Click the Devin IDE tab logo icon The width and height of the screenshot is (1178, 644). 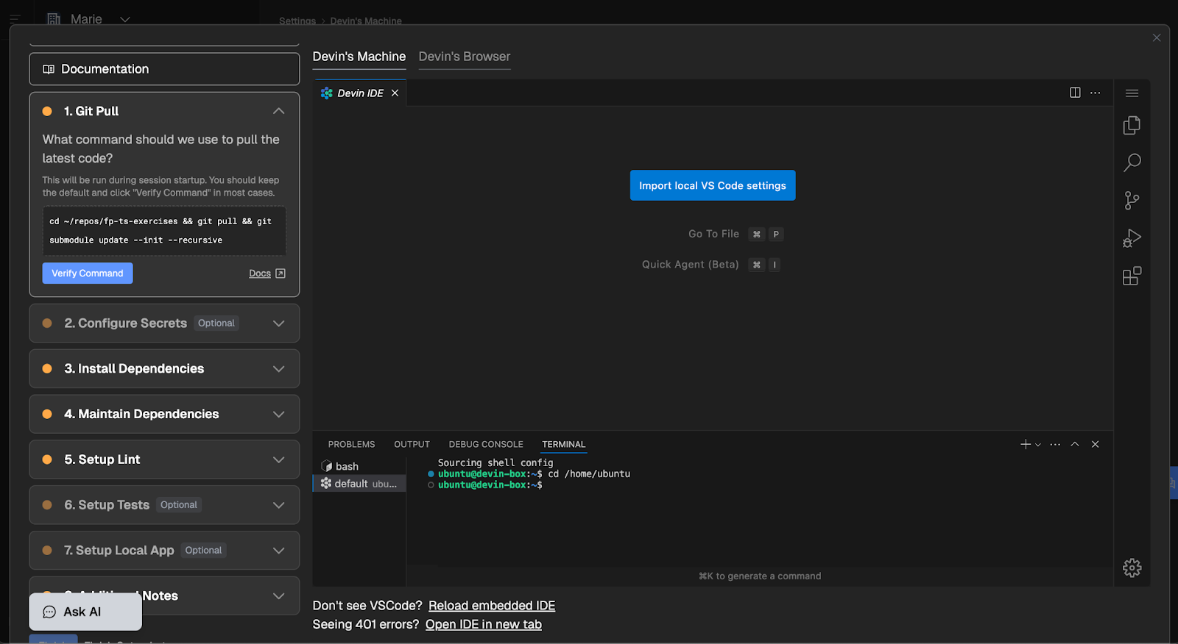click(x=327, y=93)
